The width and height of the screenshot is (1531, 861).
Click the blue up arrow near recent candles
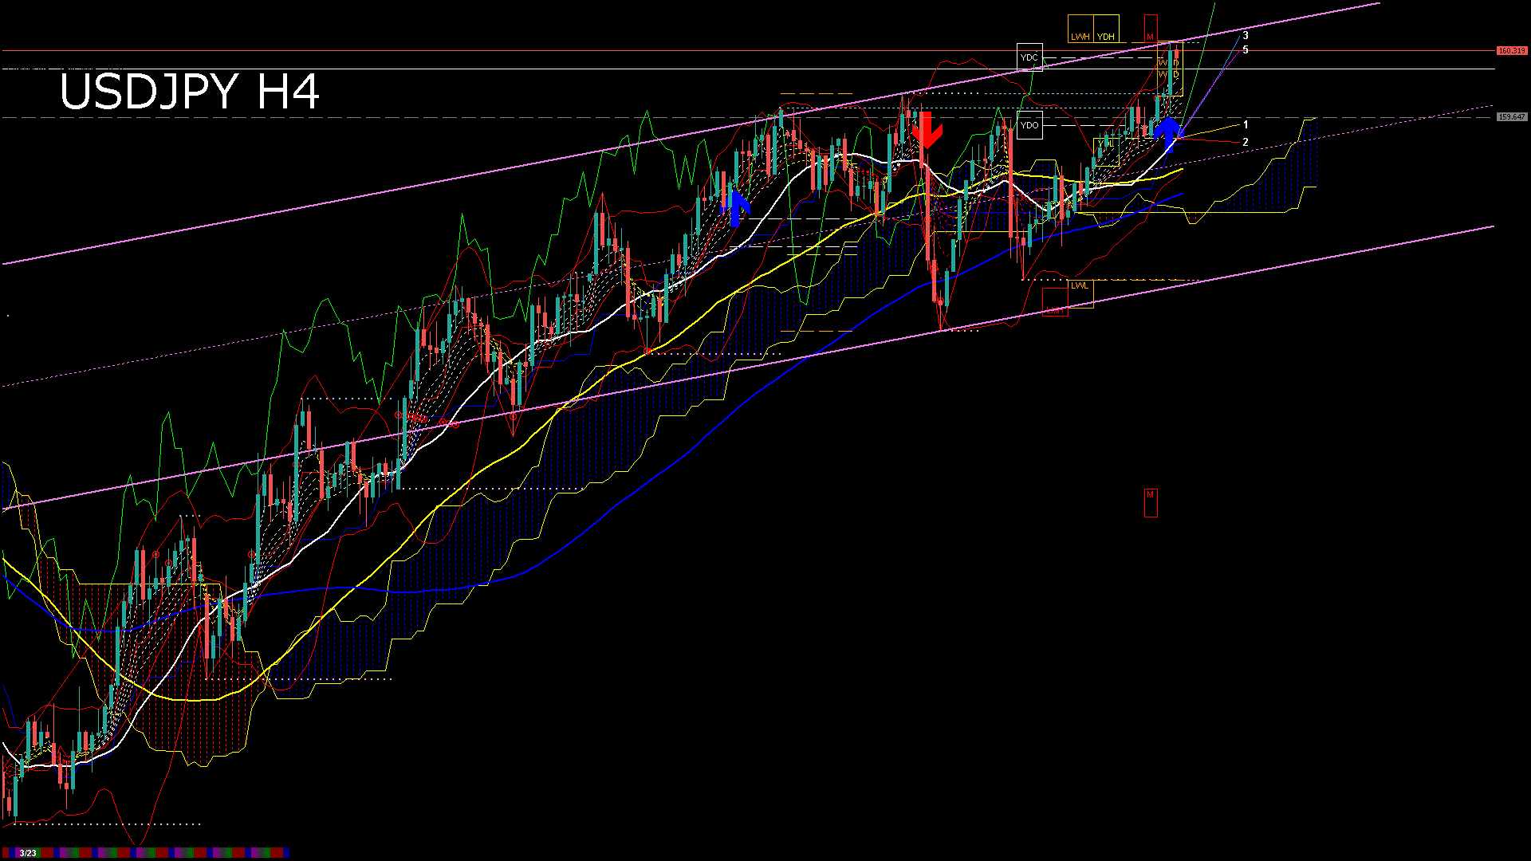[x=1167, y=132]
